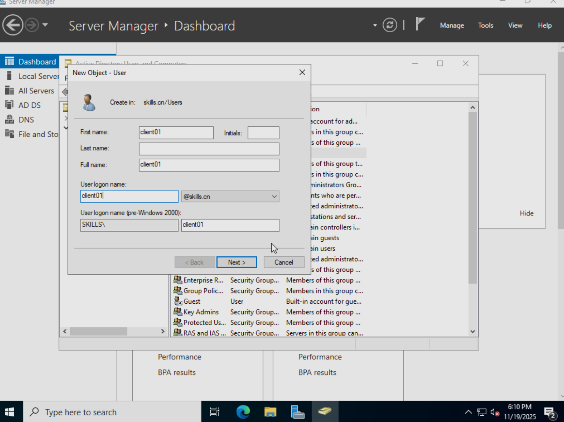Open the Windows Start menu
564x422 pixels.
pos(9,412)
